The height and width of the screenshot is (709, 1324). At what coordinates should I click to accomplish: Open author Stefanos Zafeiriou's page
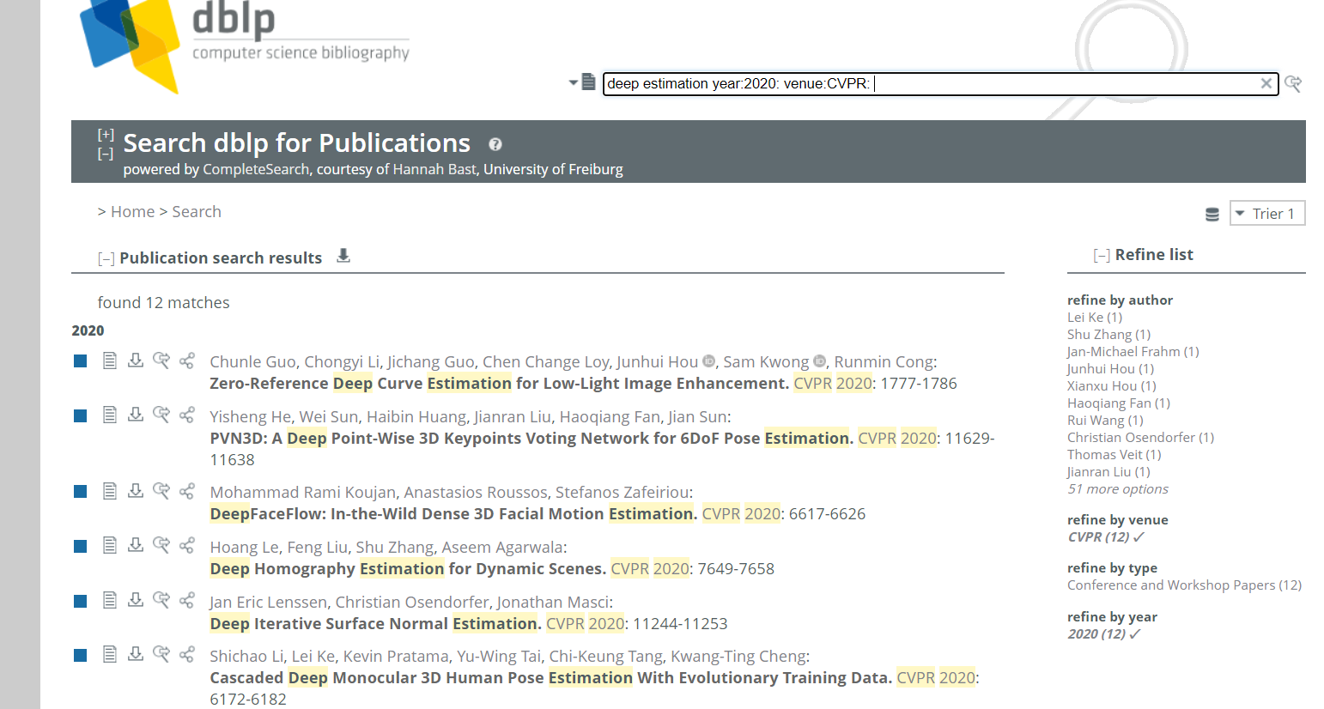point(623,493)
